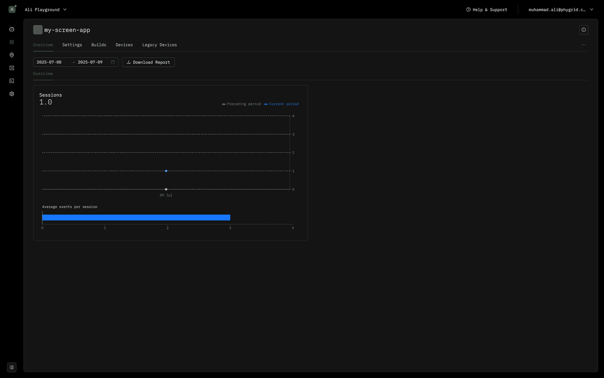The width and height of the screenshot is (604, 378).
Task: Open the info icon near top right
Action: pyautogui.click(x=583, y=30)
